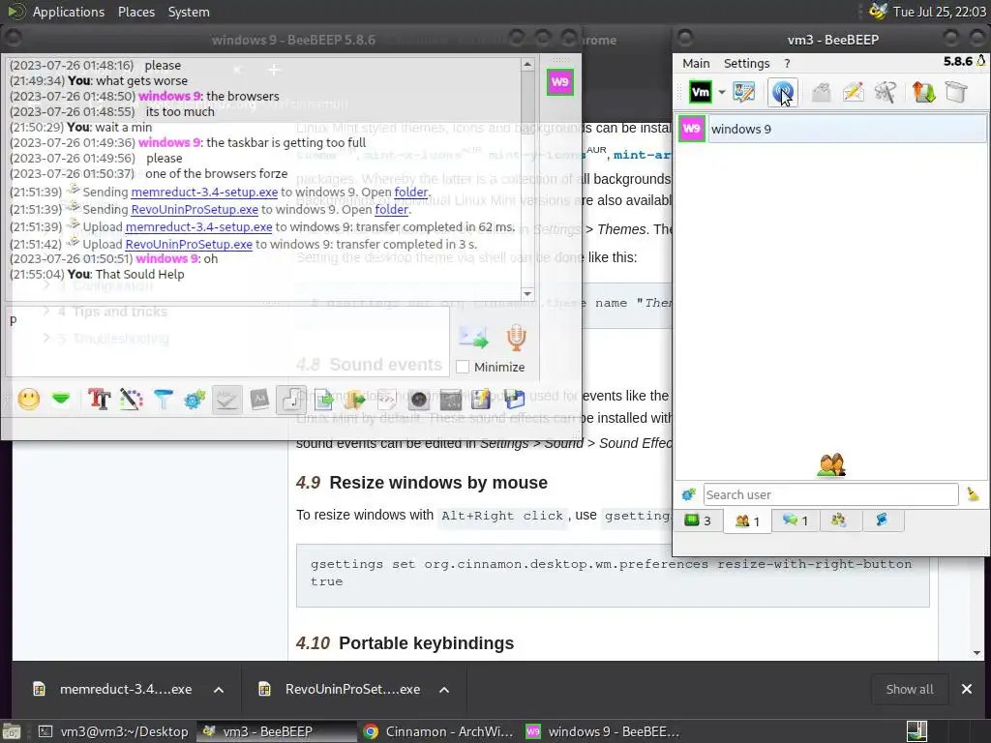Click the blue broadcast signal icon
Image resolution: width=991 pixels, height=743 pixels.
coord(782,92)
